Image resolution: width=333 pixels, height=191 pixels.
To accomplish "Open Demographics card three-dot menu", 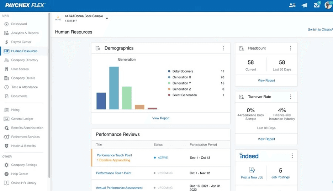I will [x=223, y=48].
